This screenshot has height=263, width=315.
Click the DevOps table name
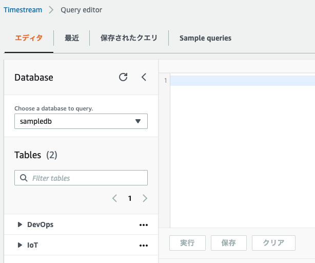point(41,224)
